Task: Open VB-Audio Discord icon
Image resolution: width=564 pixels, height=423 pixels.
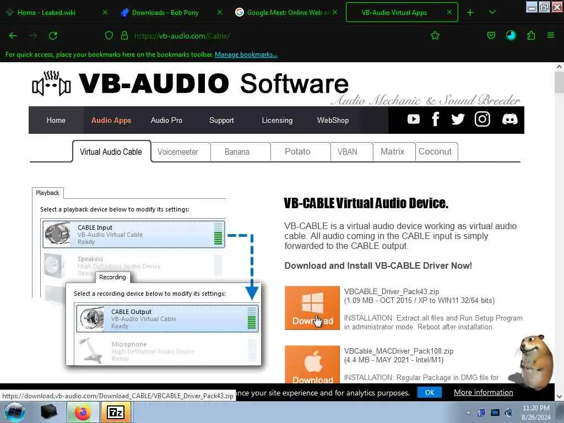Action: [509, 119]
